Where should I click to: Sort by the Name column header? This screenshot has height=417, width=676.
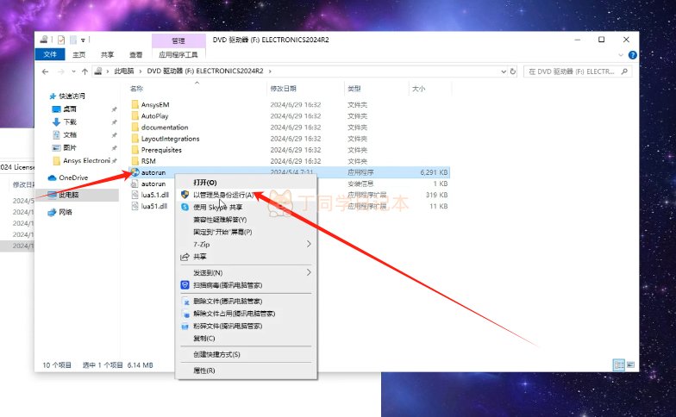(x=136, y=88)
